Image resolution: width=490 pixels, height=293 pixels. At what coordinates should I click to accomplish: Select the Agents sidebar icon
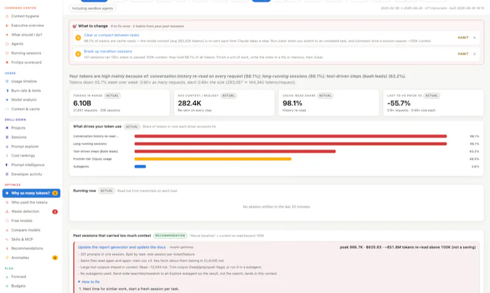pos(7,44)
